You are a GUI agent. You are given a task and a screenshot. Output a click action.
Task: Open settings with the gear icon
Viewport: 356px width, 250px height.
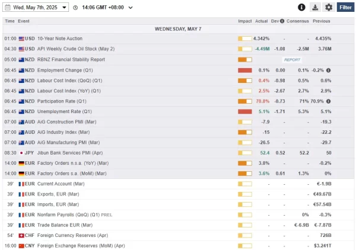(329, 7)
